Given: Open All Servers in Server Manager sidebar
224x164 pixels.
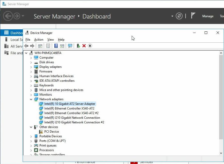Looking at the screenshot, I should pos(12,46).
